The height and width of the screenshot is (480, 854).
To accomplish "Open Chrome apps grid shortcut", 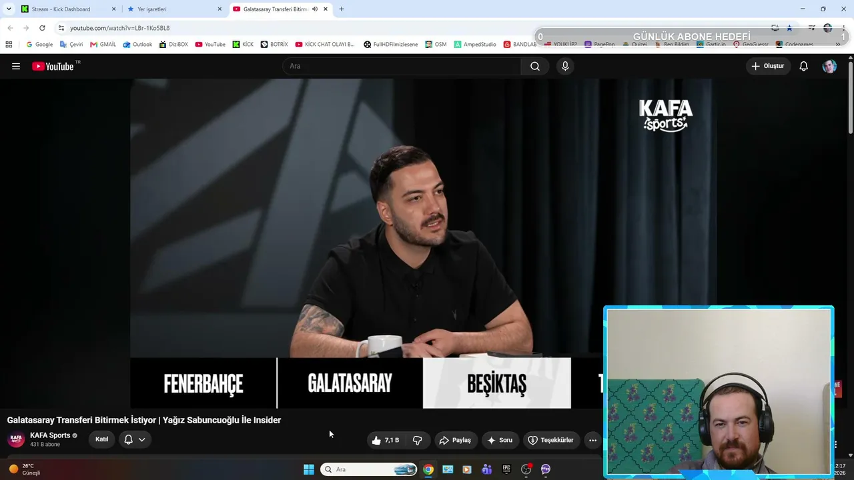I will [x=9, y=45].
